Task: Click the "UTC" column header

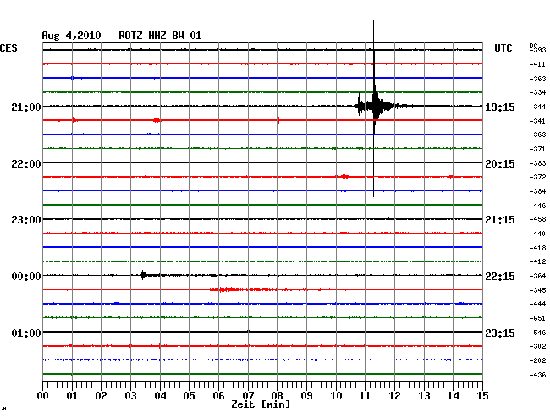Action: coord(503,48)
